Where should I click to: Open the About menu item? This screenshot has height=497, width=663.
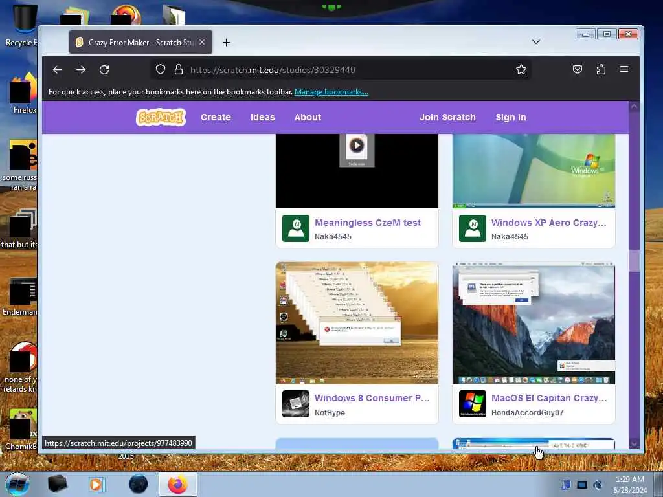tap(308, 118)
